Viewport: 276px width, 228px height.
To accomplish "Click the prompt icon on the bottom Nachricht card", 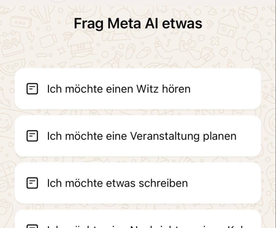I will pyautogui.click(x=32, y=226).
